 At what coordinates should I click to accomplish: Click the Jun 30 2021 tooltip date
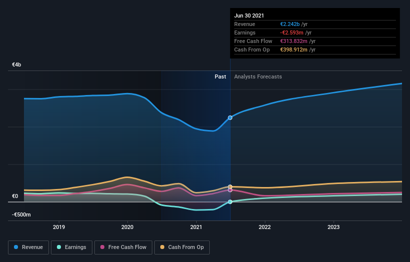pyautogui.click(x=249, y=15)
